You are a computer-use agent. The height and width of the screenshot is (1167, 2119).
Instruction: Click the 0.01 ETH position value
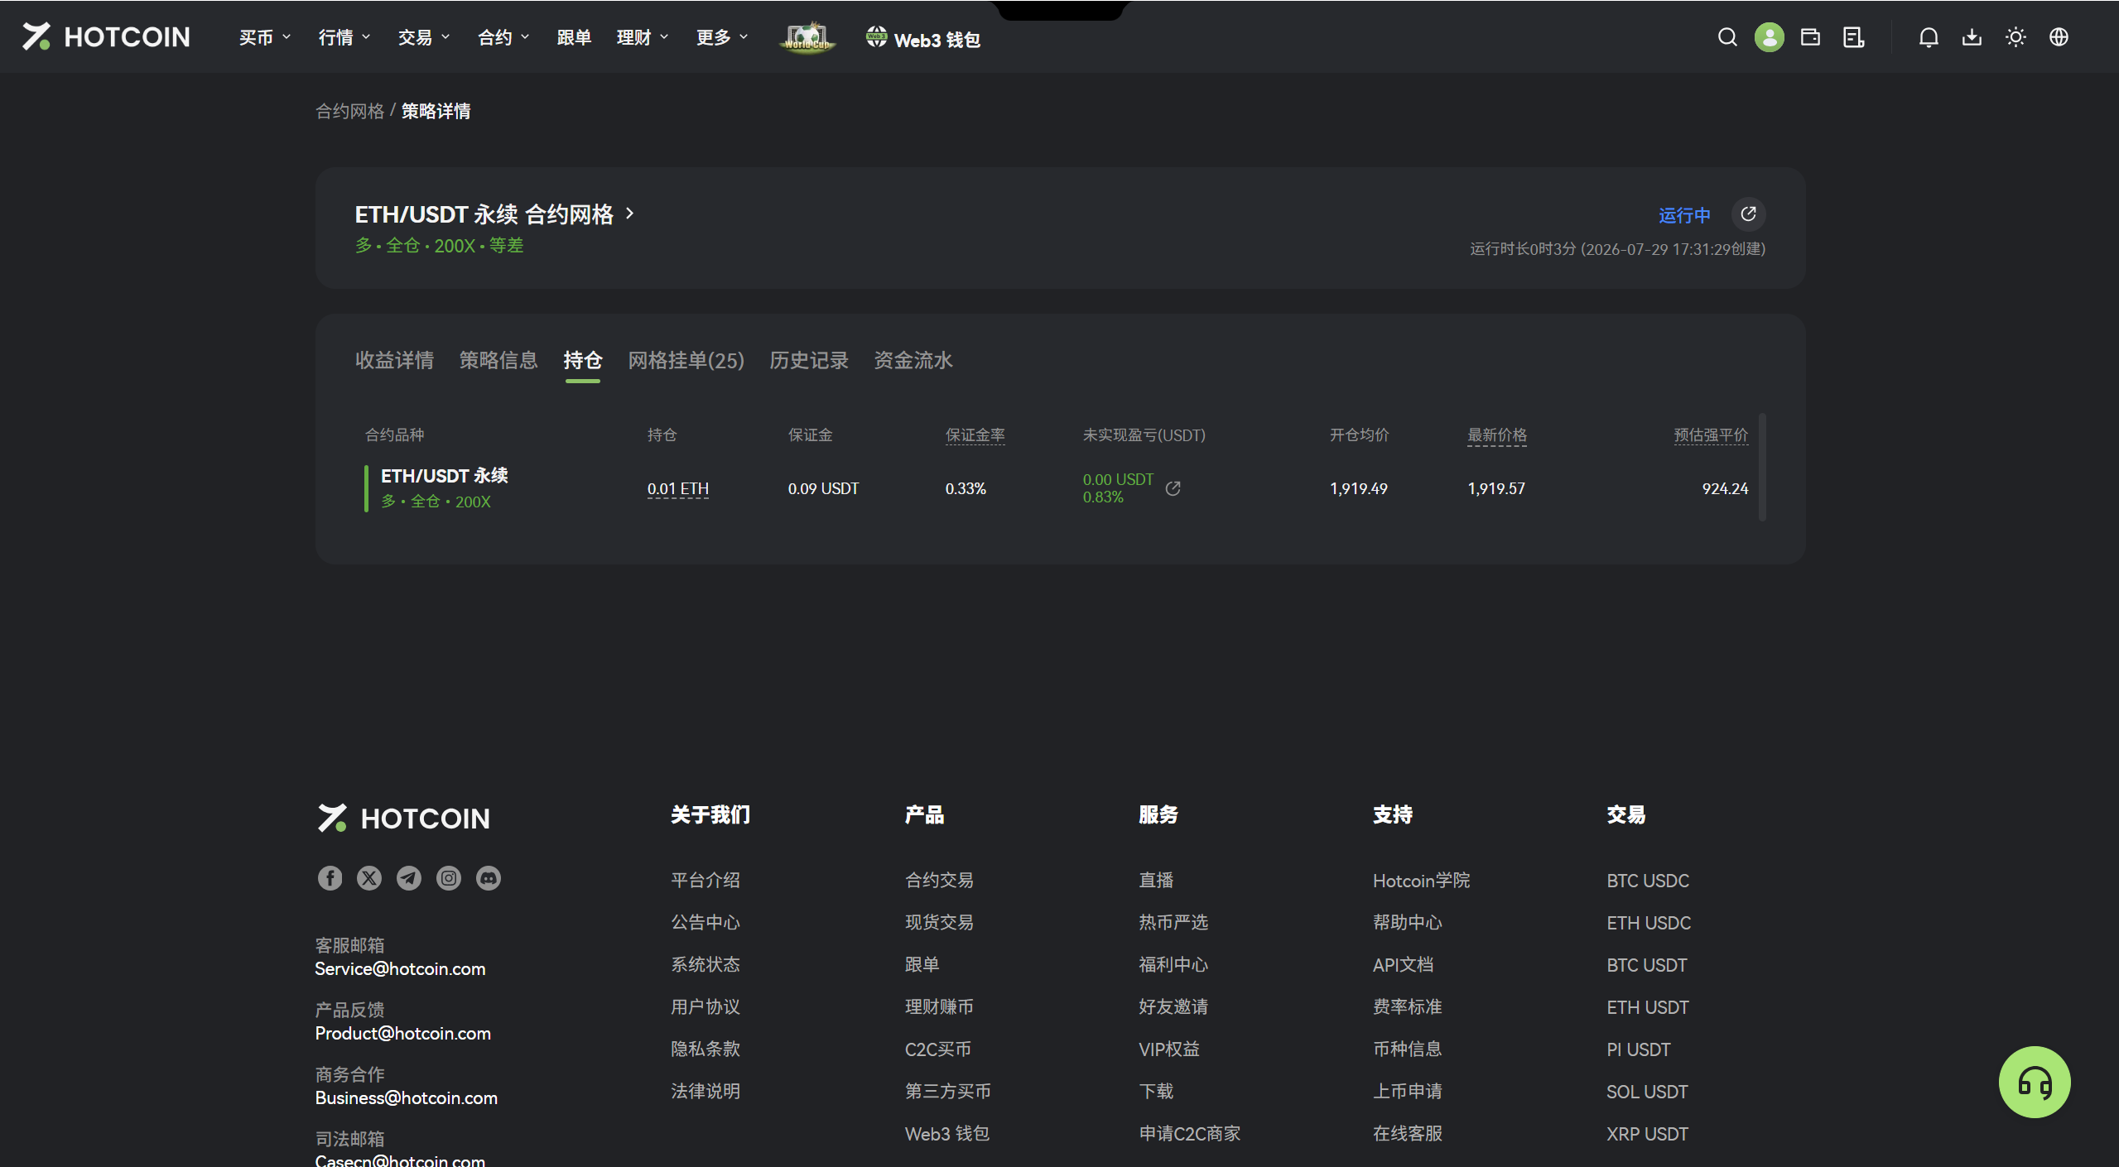678,488
